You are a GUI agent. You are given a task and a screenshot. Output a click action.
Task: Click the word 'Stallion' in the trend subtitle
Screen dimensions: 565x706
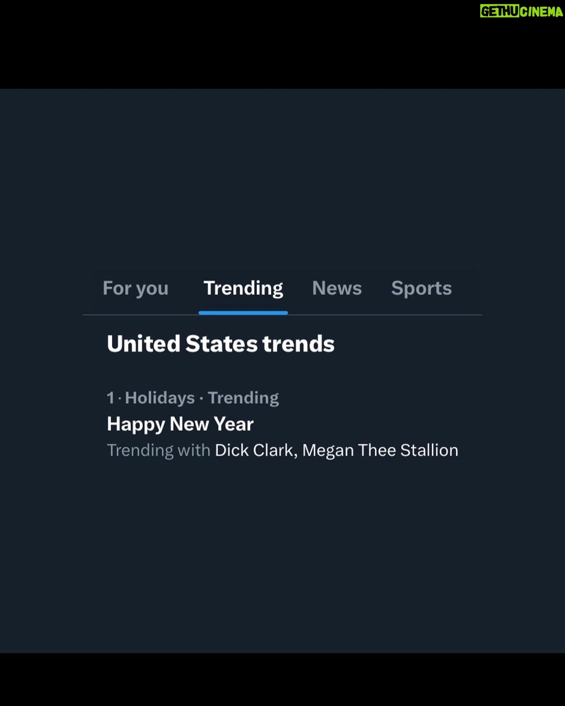[430, 450]
